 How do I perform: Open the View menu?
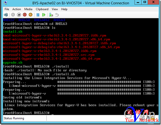55,9
